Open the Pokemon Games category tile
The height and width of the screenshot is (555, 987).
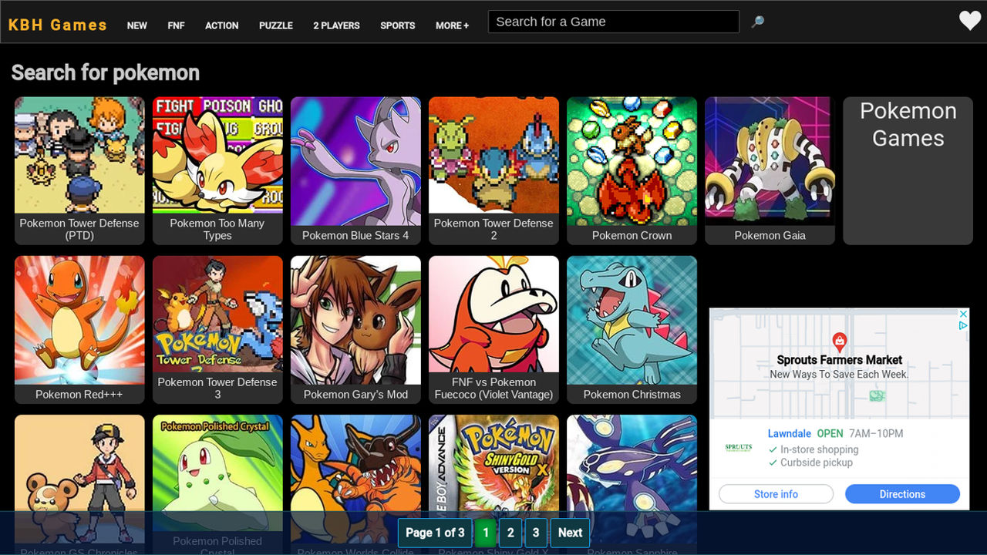coord(908,170)
